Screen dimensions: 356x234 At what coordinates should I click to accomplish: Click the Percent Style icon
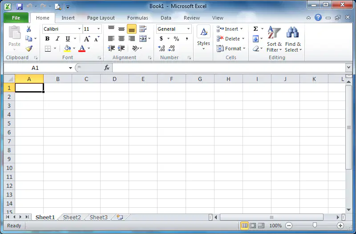[176, 39]
